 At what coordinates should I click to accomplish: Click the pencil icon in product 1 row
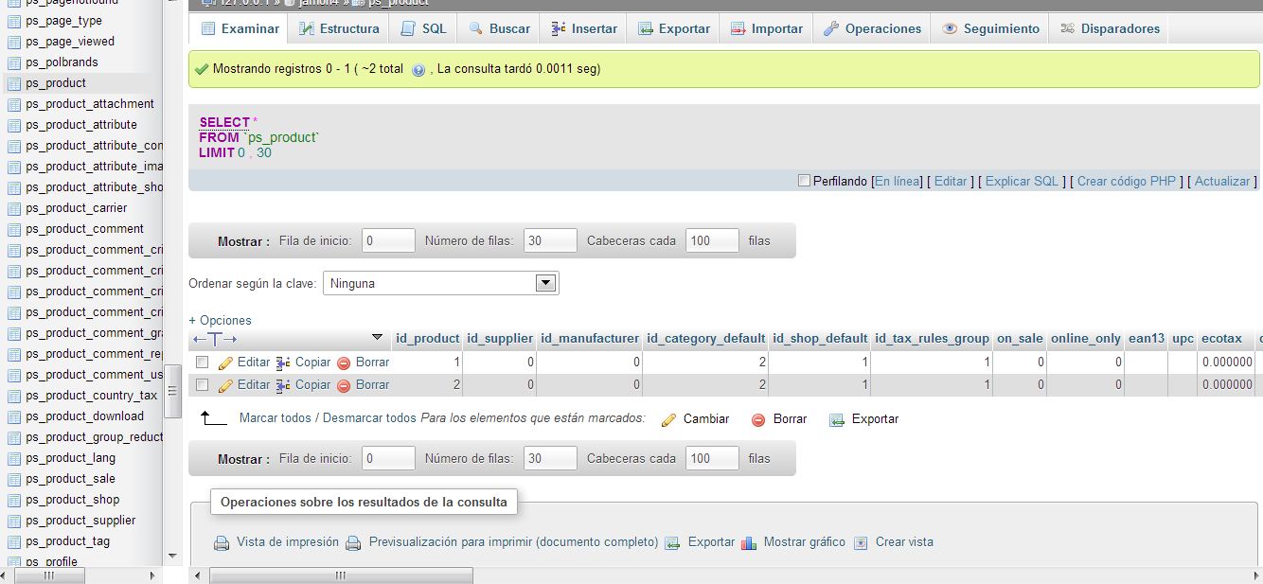(225, 363)
